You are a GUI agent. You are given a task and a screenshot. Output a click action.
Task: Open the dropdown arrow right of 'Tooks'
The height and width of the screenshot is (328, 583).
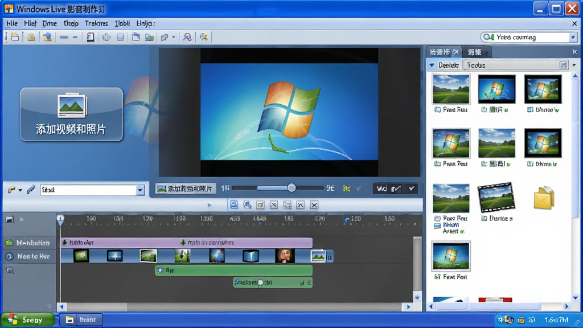point(574,65)
